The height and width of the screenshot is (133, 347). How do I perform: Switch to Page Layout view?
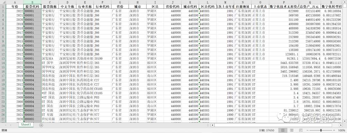[292, 130]
